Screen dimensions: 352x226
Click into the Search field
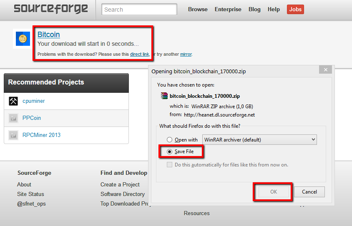[139, 9]
